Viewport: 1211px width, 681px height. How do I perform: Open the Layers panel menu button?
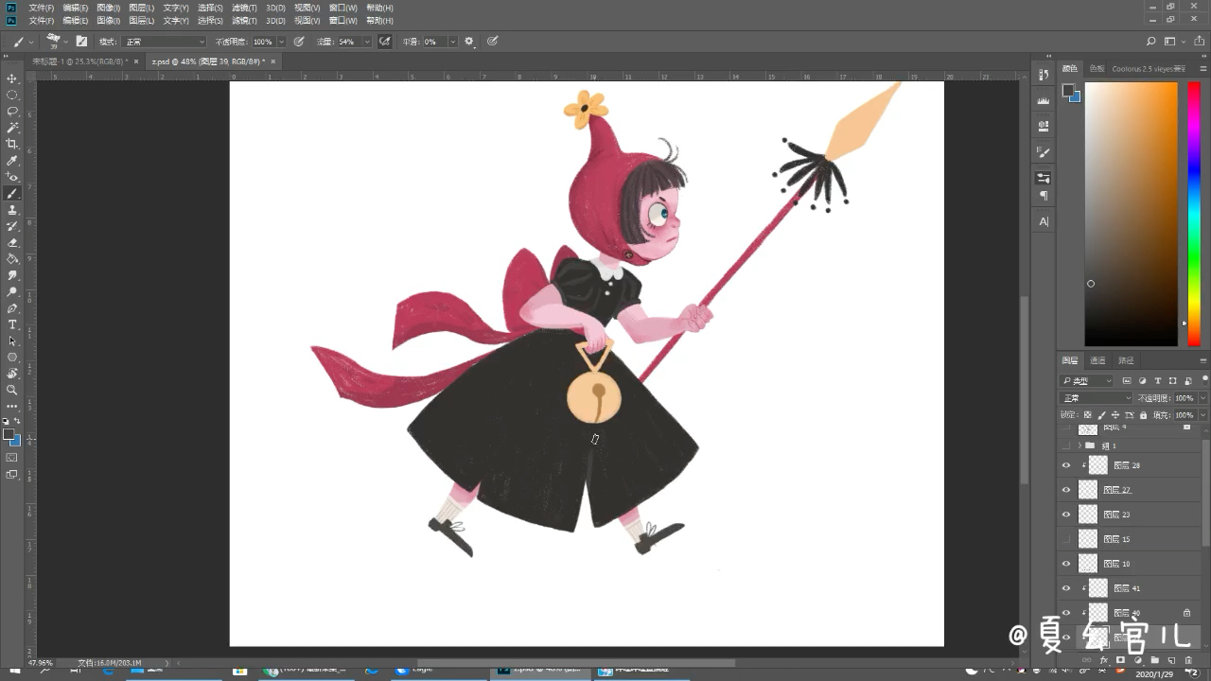[1203, 360]
